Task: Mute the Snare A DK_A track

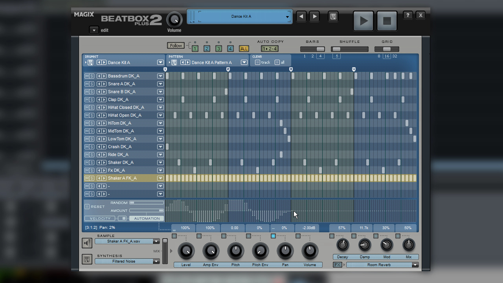Action: [x=87, y=84]
